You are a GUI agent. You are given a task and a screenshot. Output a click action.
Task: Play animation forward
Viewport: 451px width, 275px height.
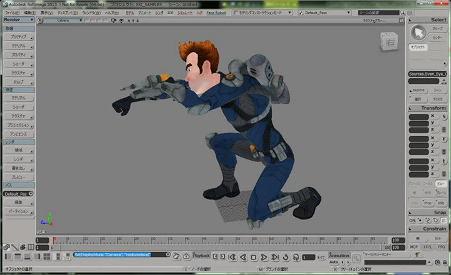264,257
